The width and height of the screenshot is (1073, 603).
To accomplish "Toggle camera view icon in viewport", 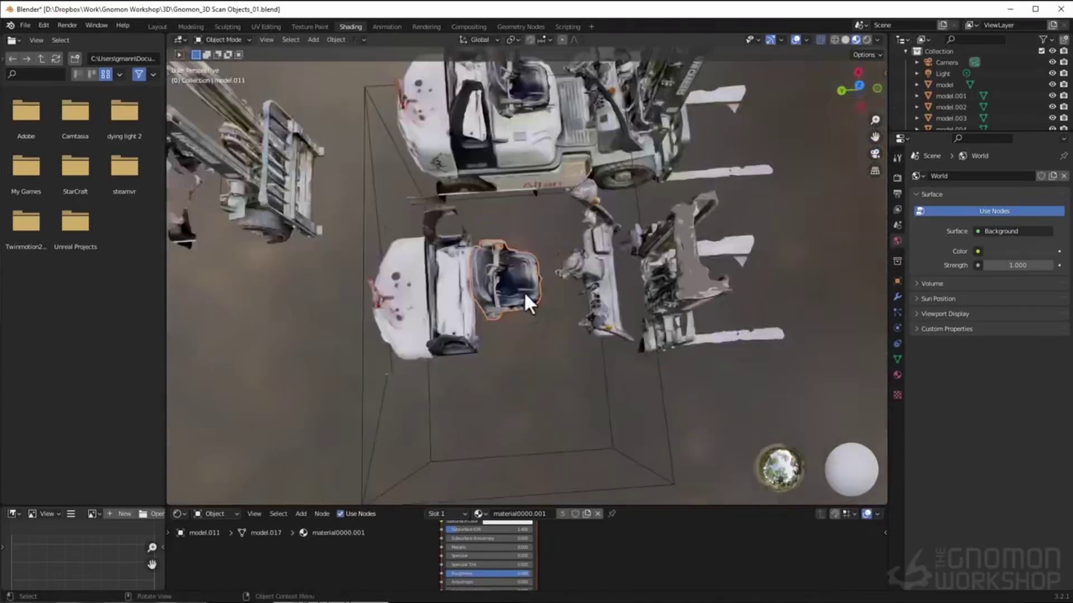I will (875, 154).
